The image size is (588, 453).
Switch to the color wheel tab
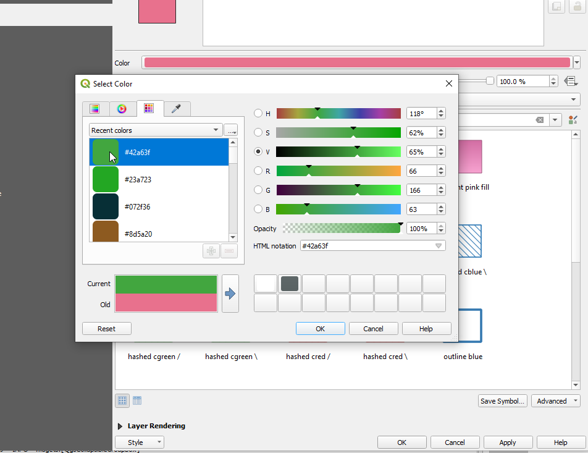(122, 109)
